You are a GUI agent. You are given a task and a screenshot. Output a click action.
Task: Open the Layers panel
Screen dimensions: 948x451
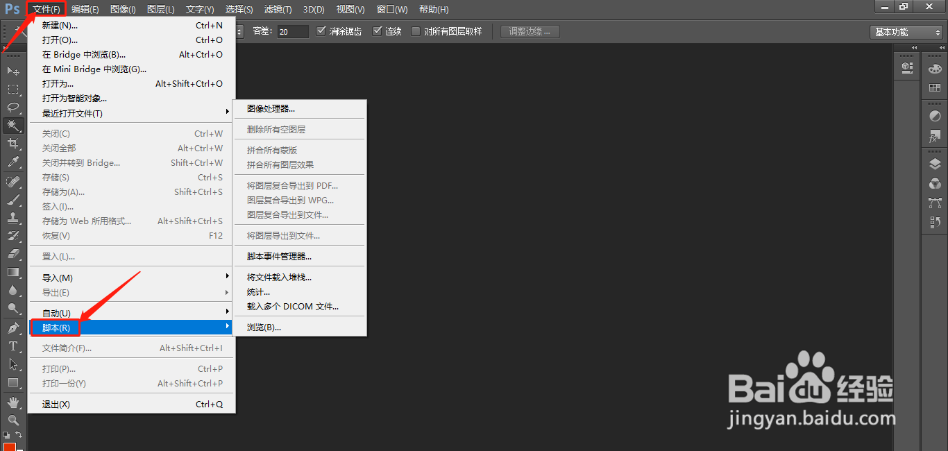936,164
